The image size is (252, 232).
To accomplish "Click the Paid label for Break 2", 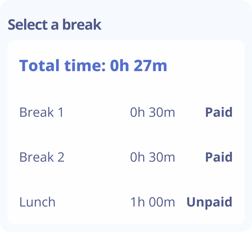I will tap(219, 157).
